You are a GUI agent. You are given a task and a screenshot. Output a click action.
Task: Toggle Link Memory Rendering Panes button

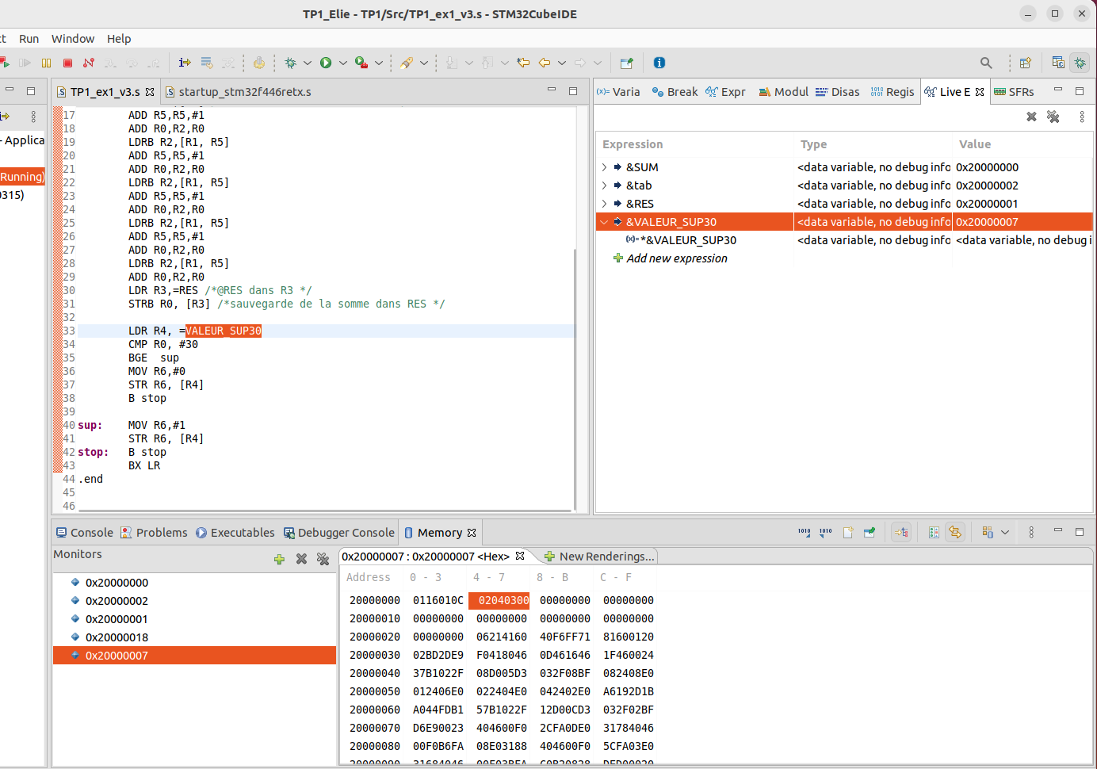point(955,533)
